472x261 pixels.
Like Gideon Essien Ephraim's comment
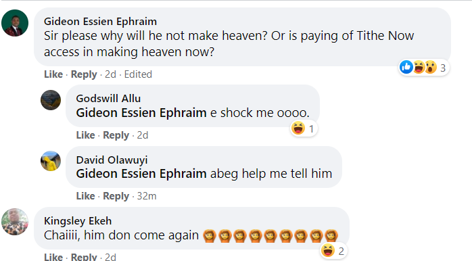53,74
